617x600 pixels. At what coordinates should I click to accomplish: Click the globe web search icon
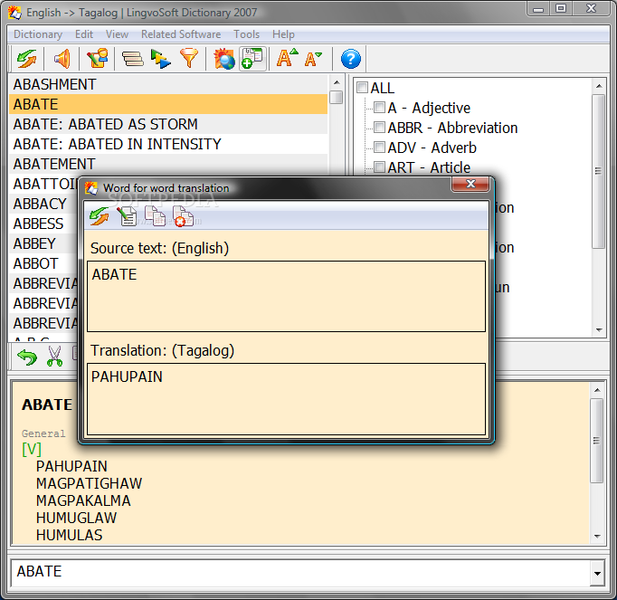point(223,59)
